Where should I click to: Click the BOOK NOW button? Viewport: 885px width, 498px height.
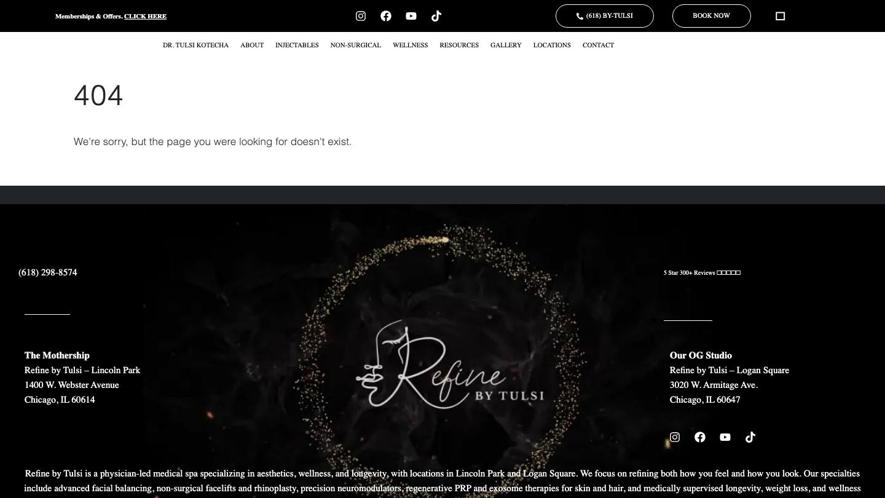point(712,16)
